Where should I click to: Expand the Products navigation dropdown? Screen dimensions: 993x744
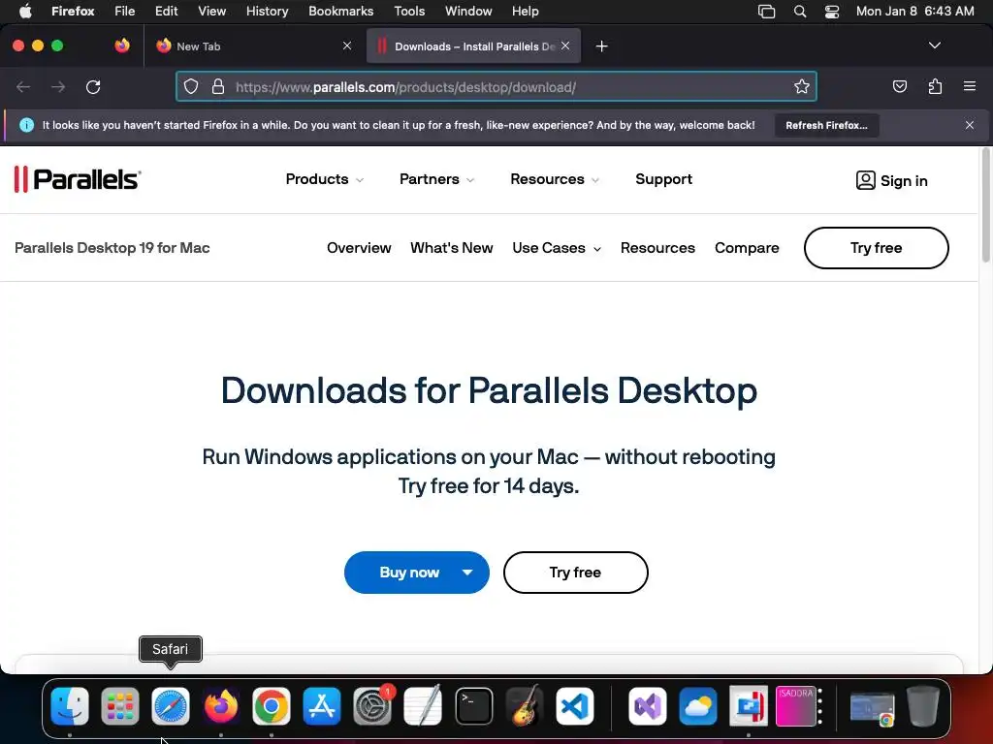pyautogui.click(x=324, y=179)
